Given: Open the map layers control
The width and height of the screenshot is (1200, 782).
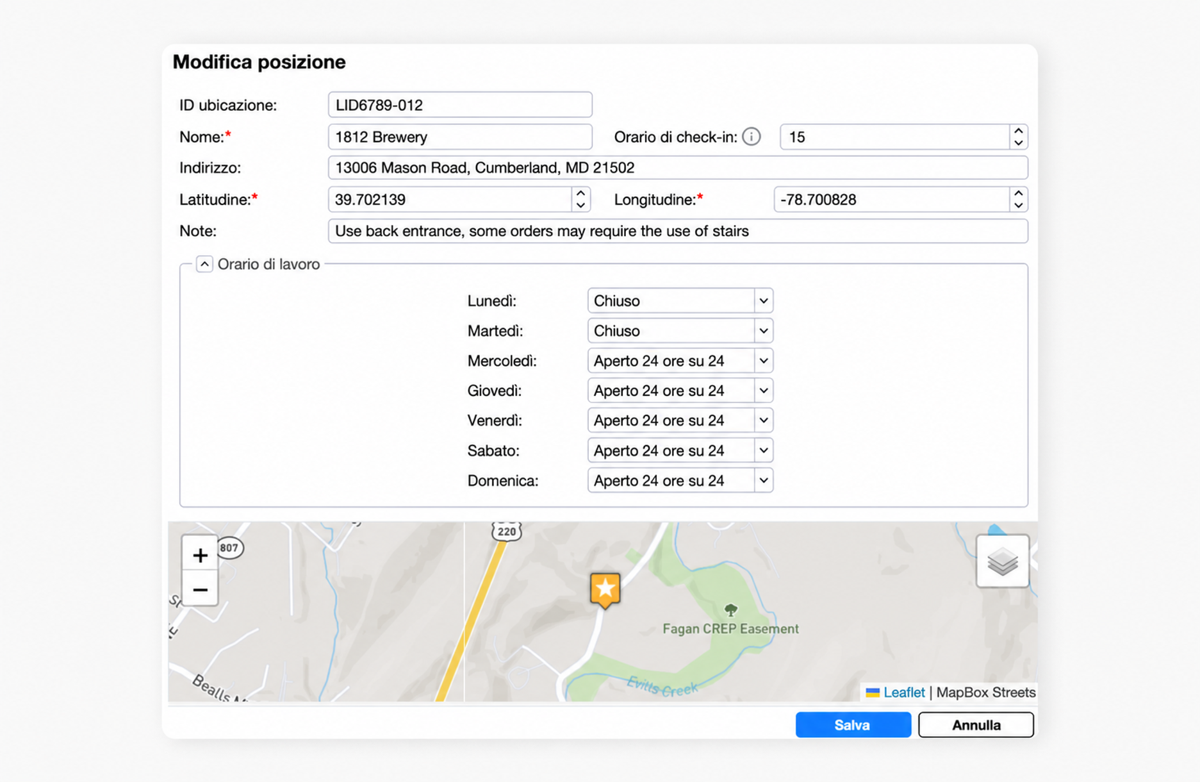Looking at the screenshot, I should [x=1003, y=562].
